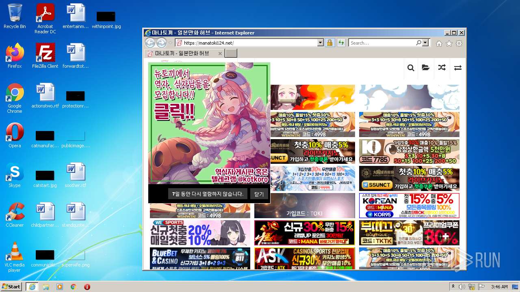Switch to the 마나토끼 browser tab
The image size is (520, 292).
[x=182, y=54]
